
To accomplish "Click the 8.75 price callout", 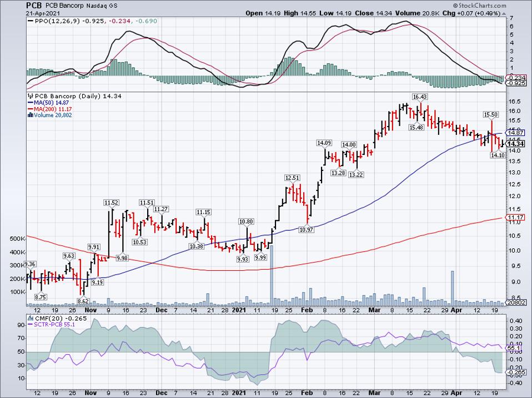I will click(41, 297).
